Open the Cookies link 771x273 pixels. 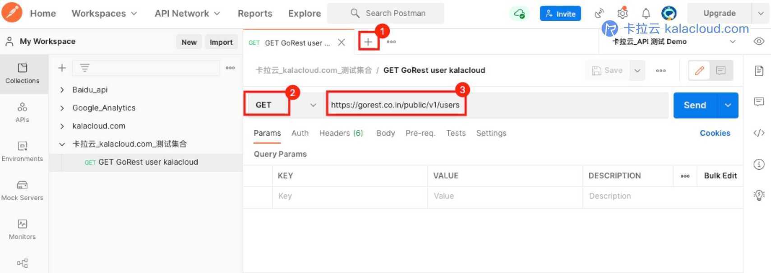[x=715, y=133]
